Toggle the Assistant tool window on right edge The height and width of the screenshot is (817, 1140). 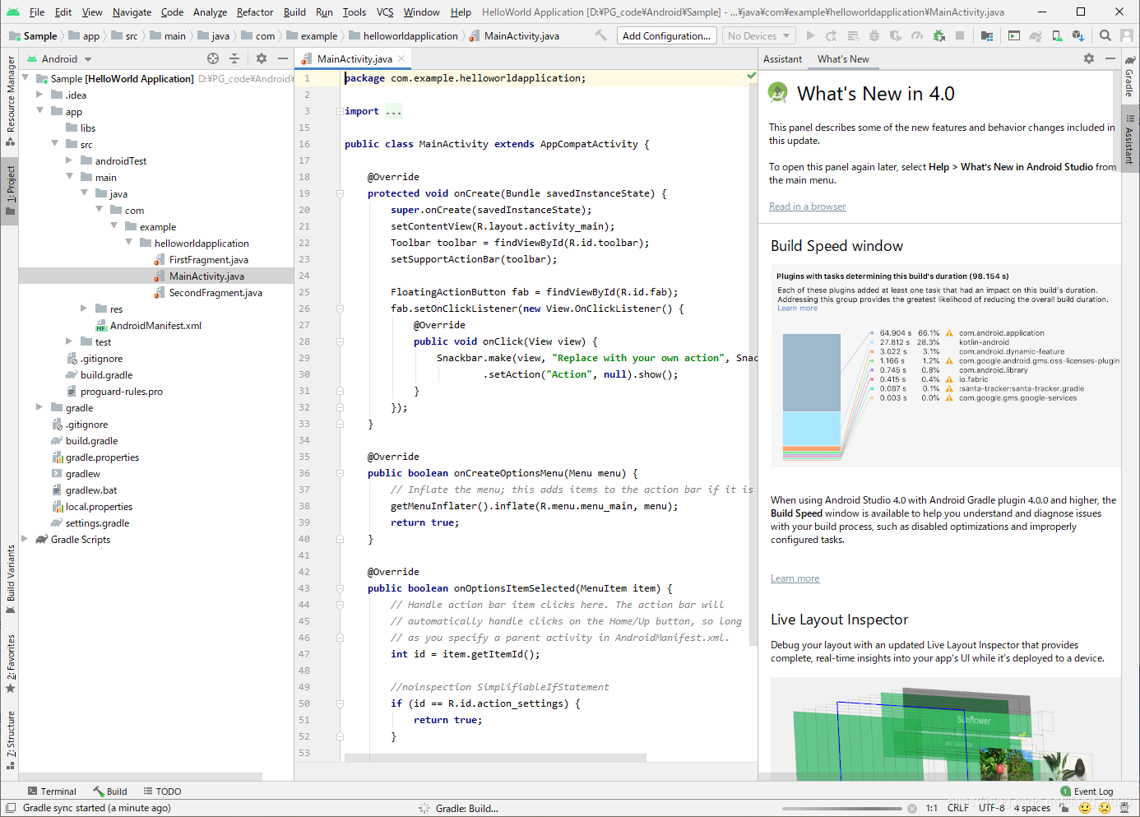click(x=1130, y=137)
